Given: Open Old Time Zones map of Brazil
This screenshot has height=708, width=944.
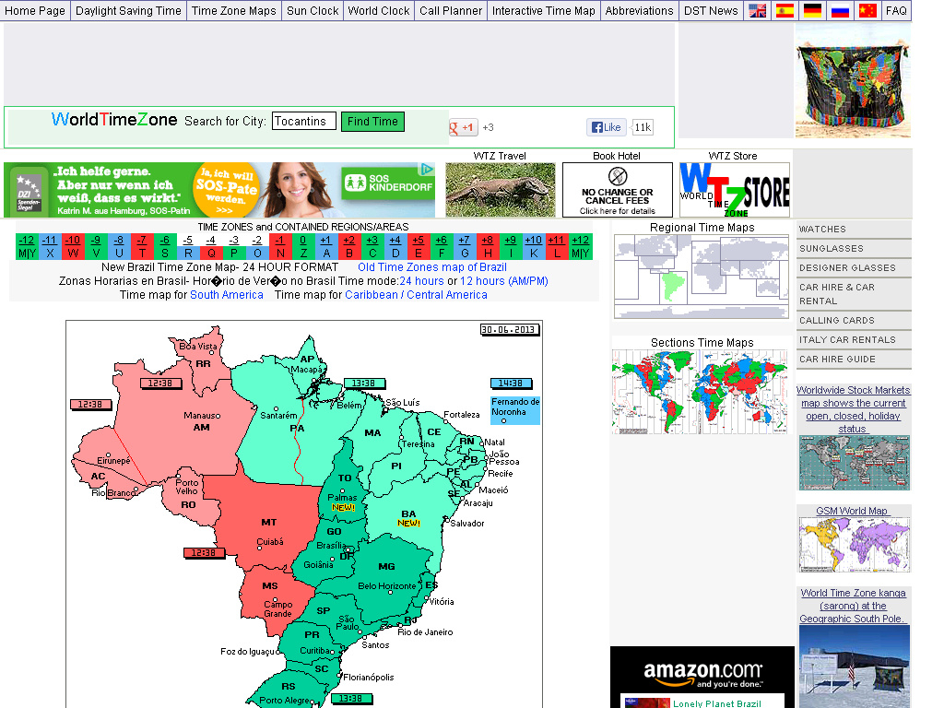Looking at the screenshot, I should pos(432,267).
